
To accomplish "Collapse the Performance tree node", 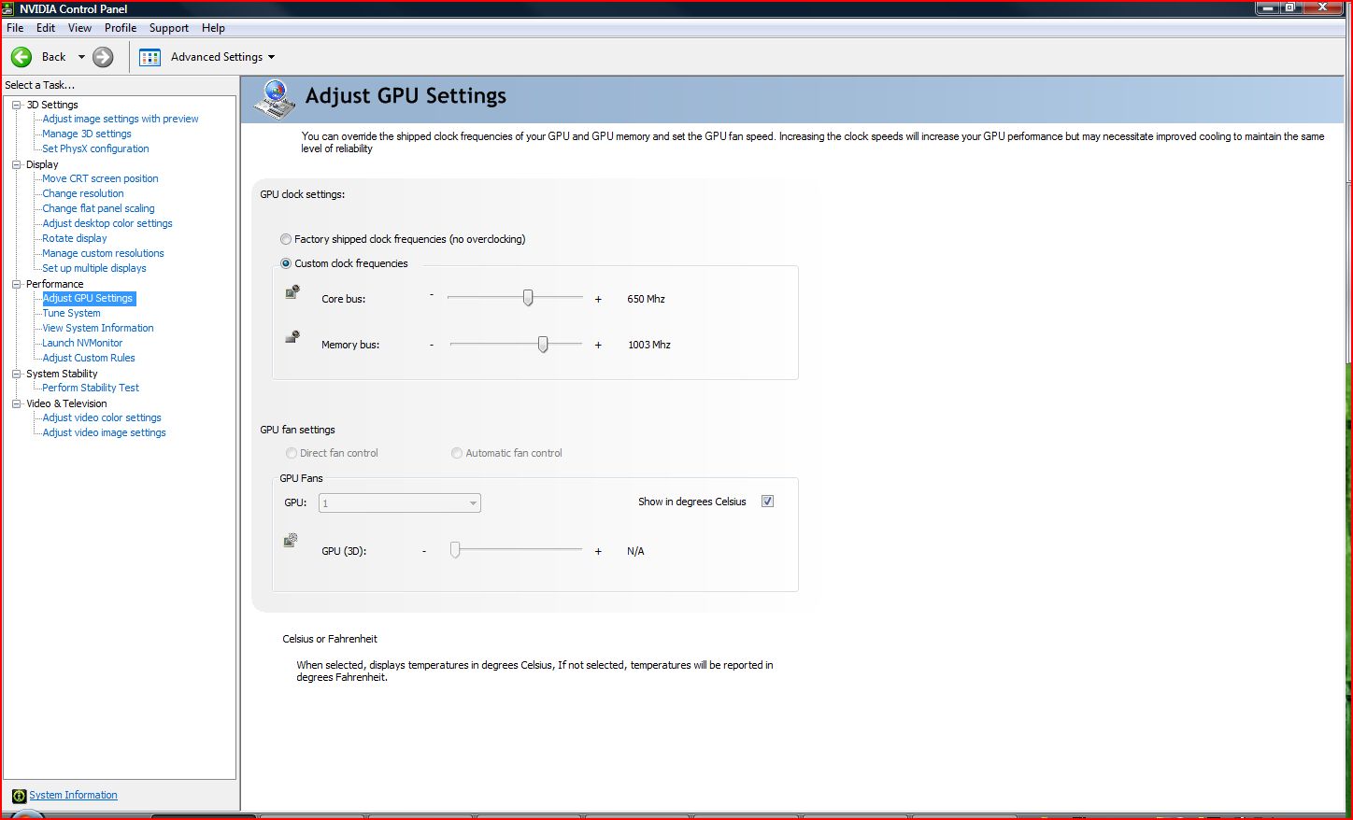I will pos(17,284).
